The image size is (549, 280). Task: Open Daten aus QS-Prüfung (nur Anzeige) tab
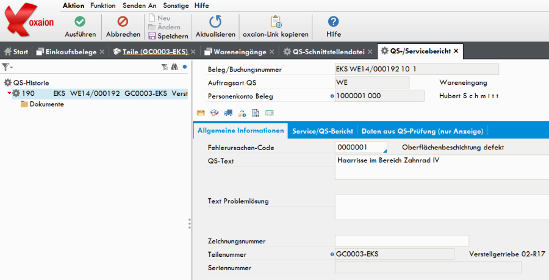(422, 131)
